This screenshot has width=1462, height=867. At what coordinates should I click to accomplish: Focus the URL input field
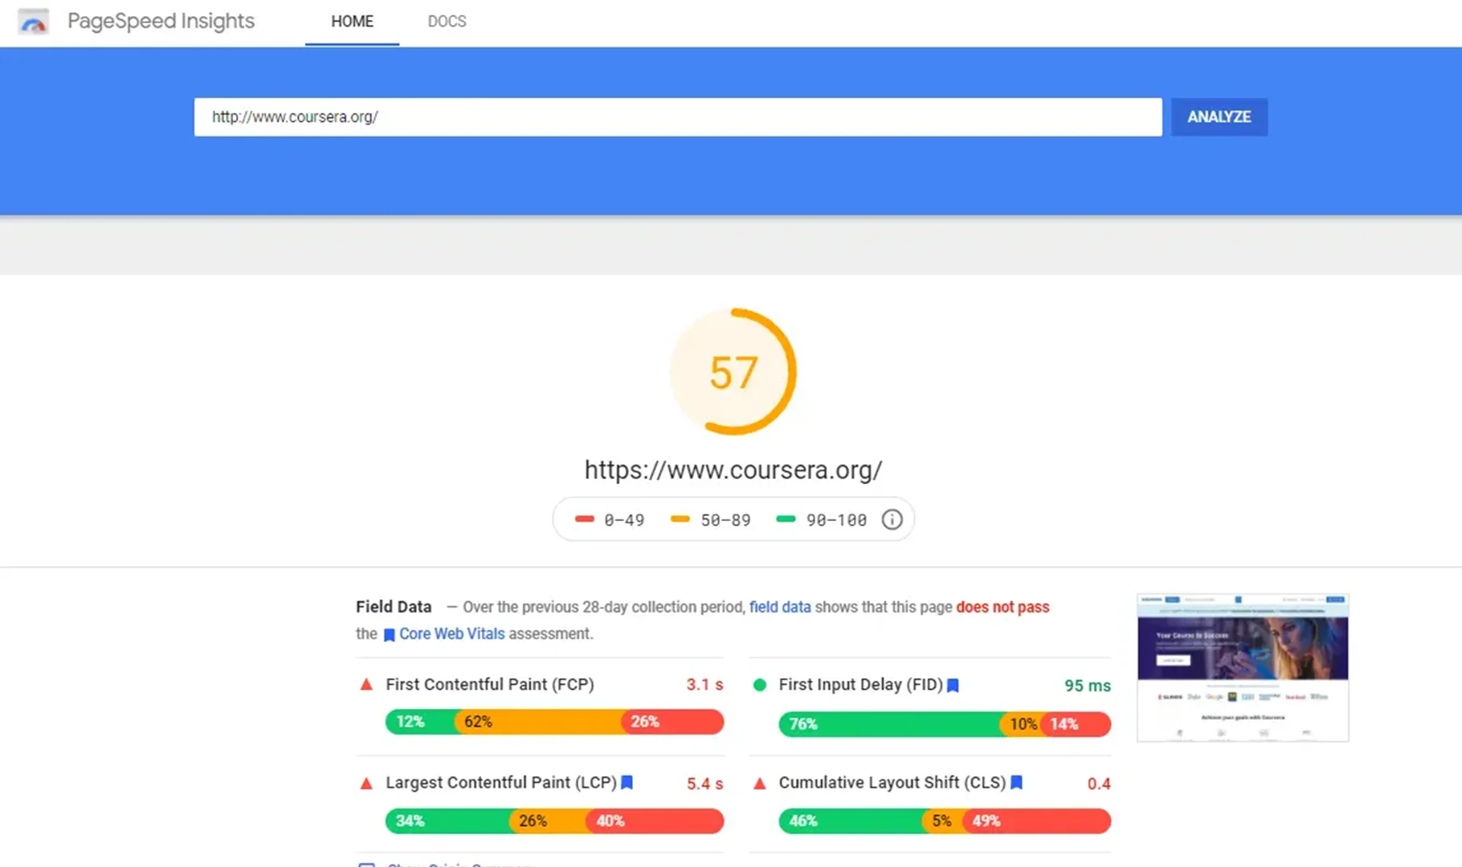(678, 117)
